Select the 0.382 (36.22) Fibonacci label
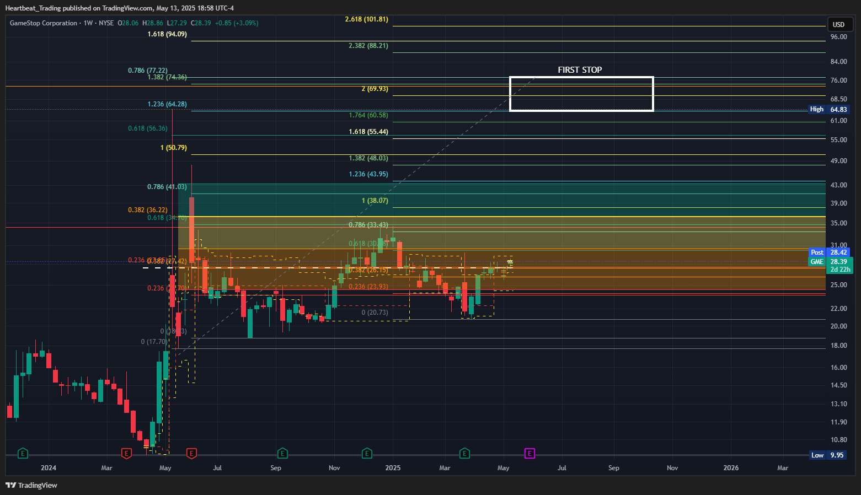The height and width of the screenshot is (495, 861). (148, 210)
